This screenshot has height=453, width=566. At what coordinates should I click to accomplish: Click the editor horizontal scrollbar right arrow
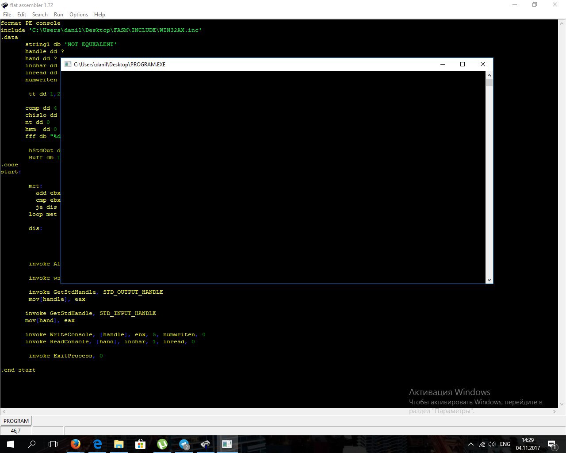click(x=555, y=411)
